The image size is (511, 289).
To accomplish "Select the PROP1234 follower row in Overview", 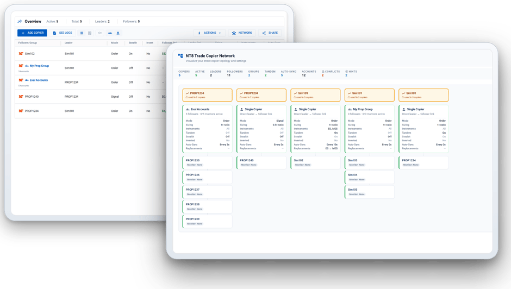I will click(91, 111).
